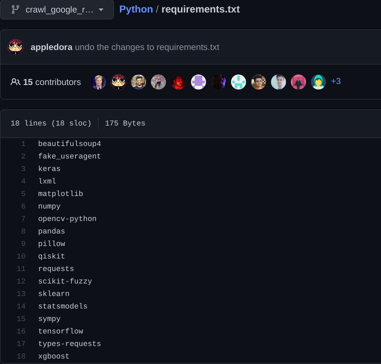
Task: Click the sklearn line
Action: (53, 293)
